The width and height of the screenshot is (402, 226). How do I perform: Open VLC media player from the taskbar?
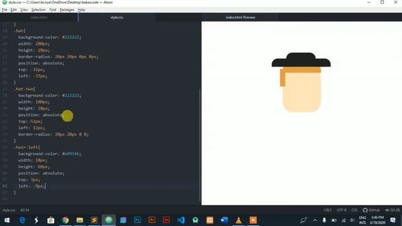pos(239,220)
